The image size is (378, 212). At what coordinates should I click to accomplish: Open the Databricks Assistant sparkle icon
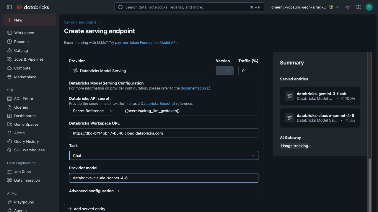point(348,7)
